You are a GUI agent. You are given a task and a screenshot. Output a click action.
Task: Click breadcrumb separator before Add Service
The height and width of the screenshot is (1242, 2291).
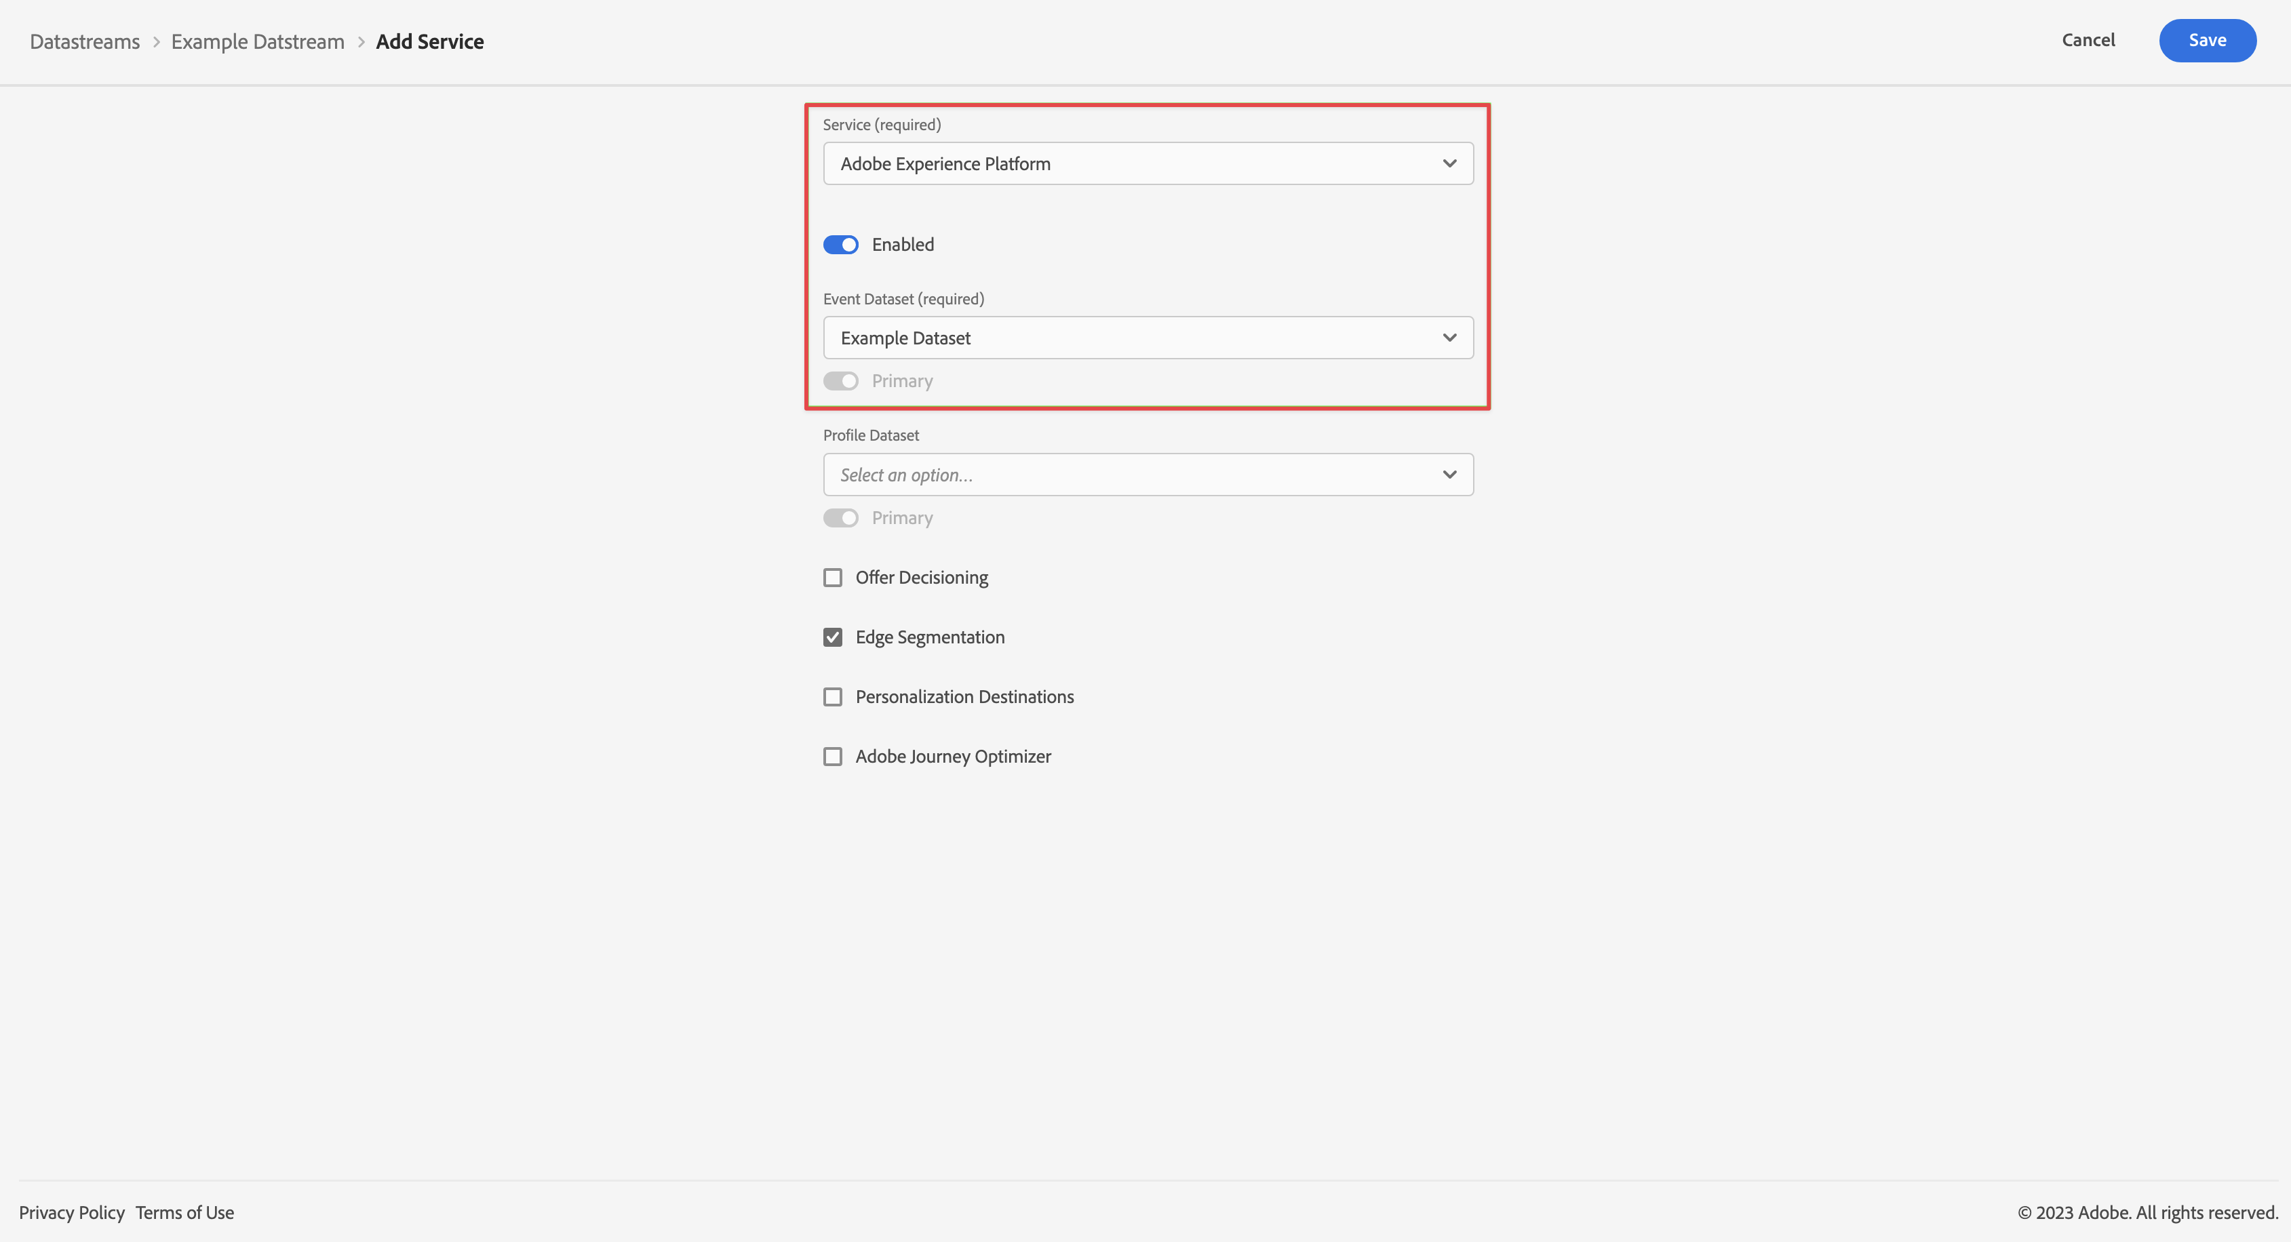point(361,42)
